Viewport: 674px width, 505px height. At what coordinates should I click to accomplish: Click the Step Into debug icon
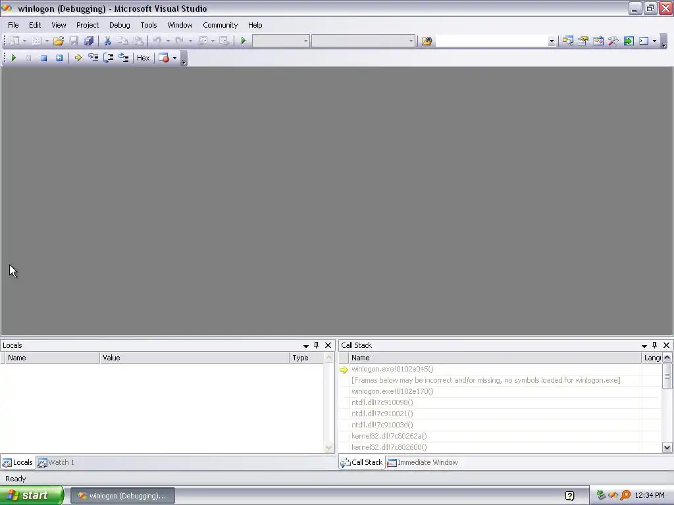93,58
